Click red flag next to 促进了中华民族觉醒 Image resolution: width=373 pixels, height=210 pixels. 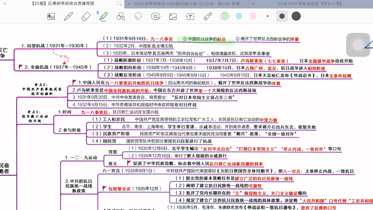tap(129, 163)
